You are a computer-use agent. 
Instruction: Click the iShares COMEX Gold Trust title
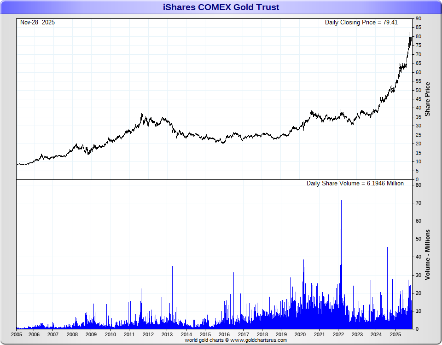(x=221, y=7)
